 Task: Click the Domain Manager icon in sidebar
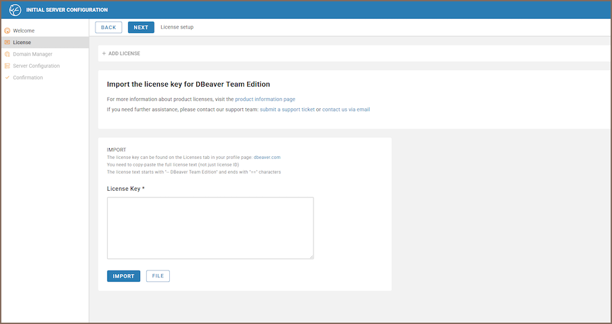pos(7,54)
